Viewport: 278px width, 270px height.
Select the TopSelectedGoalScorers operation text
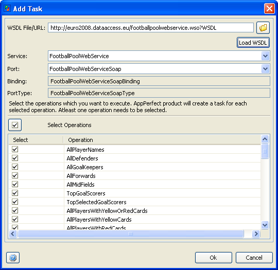click(96, 202)
